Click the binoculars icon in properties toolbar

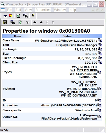13,22
